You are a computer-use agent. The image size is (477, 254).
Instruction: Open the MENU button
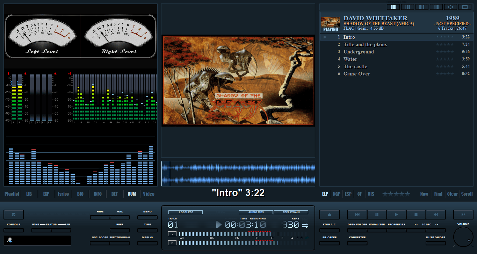147,217
